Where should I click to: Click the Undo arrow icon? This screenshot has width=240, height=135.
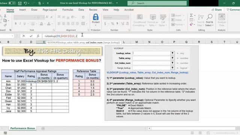click(x=25, y=3)
